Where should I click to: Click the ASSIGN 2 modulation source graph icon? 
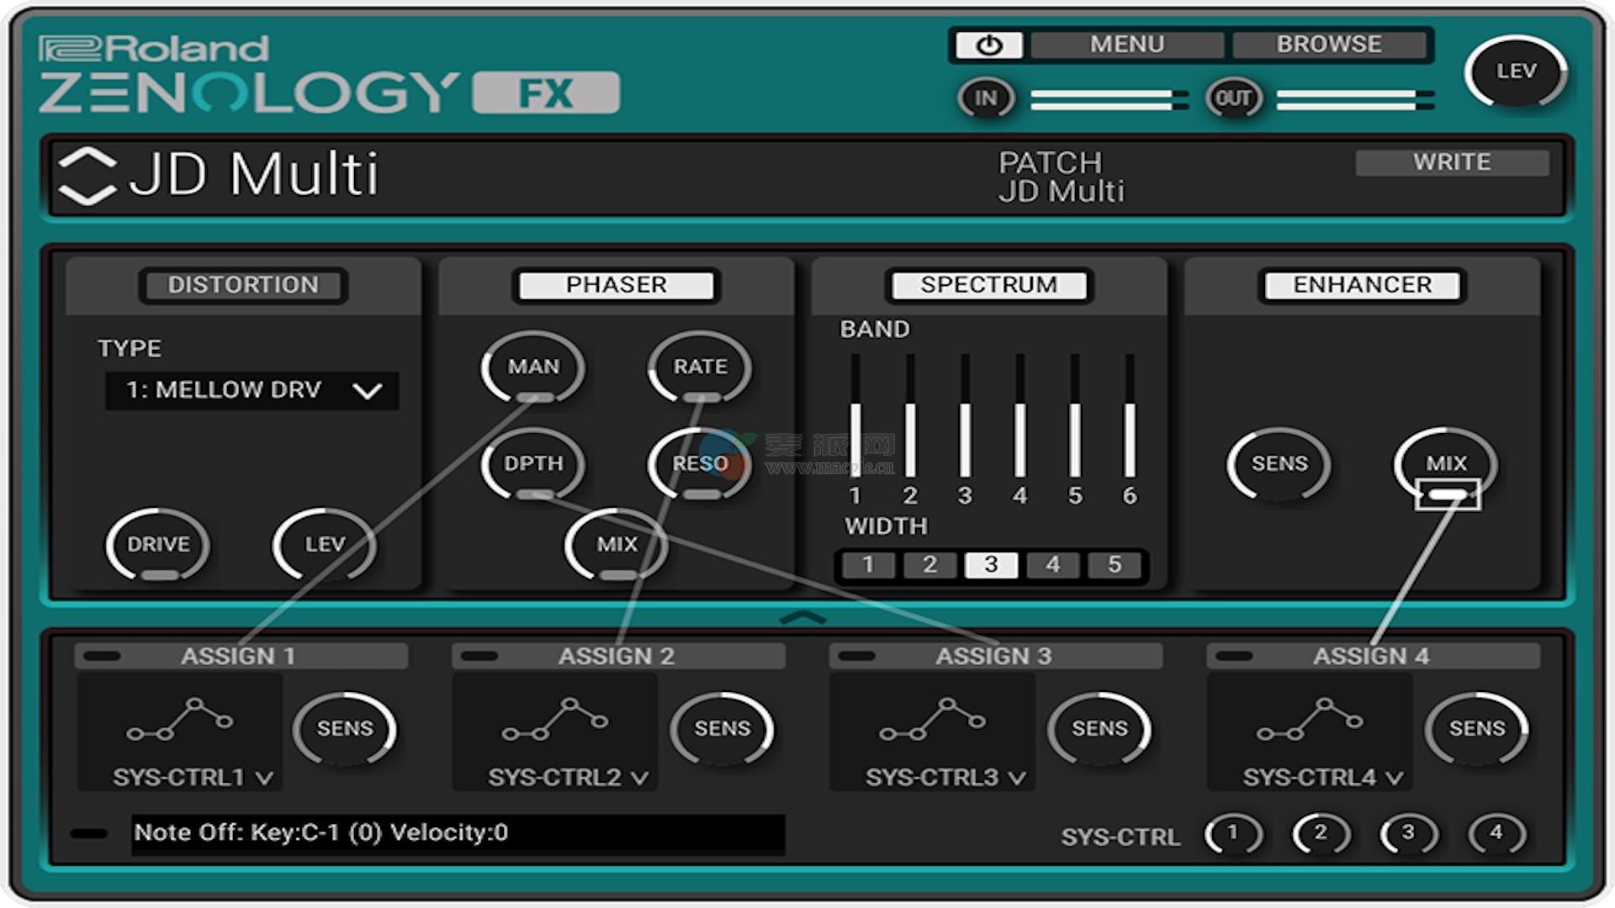pyautogui.click(x=555, y=720)
